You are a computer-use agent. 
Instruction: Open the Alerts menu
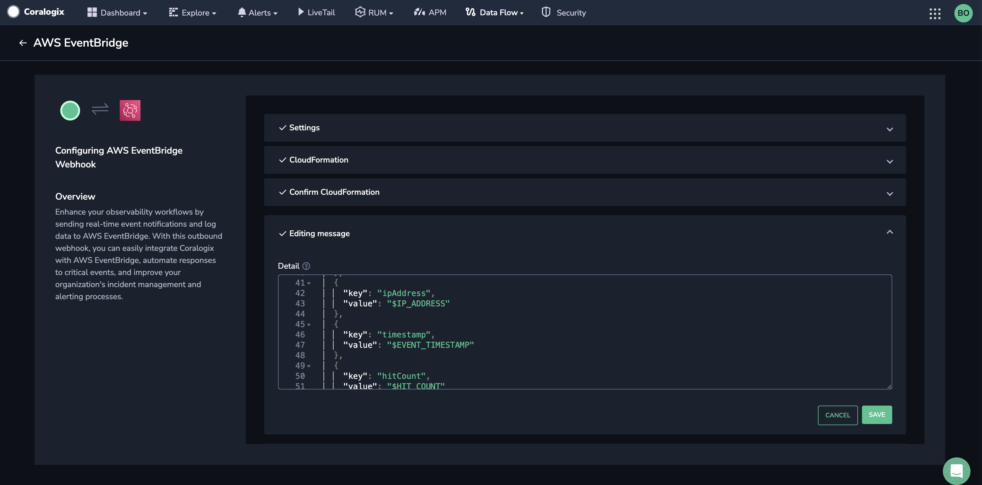(257, 13)
